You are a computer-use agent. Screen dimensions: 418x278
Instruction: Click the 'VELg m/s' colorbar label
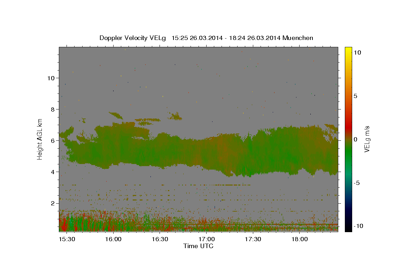(367, 139)
